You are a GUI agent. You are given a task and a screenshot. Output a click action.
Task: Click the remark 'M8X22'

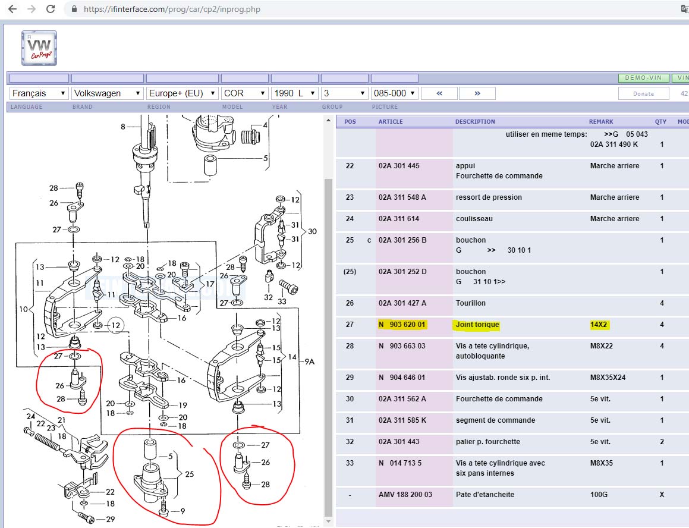coord(601,346)
